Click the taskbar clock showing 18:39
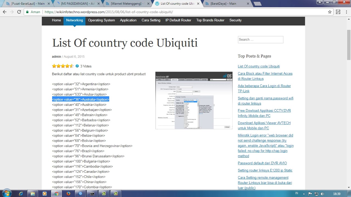This screenshot has height=197, width=351. click(337, 194)
